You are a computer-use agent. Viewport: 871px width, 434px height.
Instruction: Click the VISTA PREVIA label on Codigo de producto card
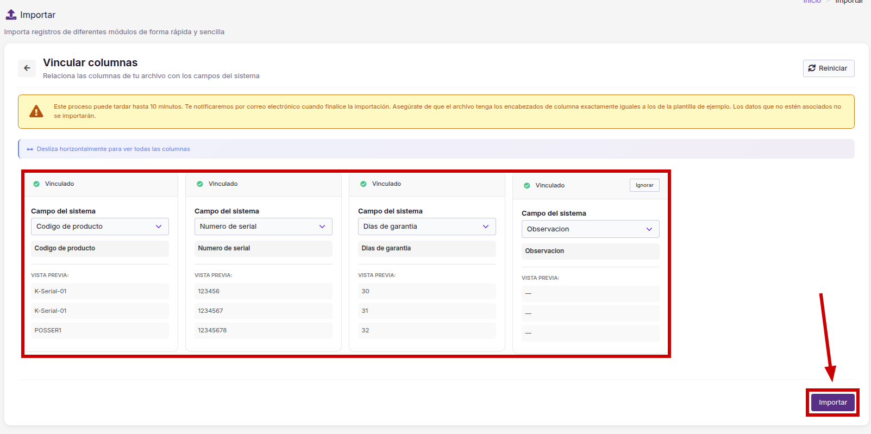click(x=50, y=275)
